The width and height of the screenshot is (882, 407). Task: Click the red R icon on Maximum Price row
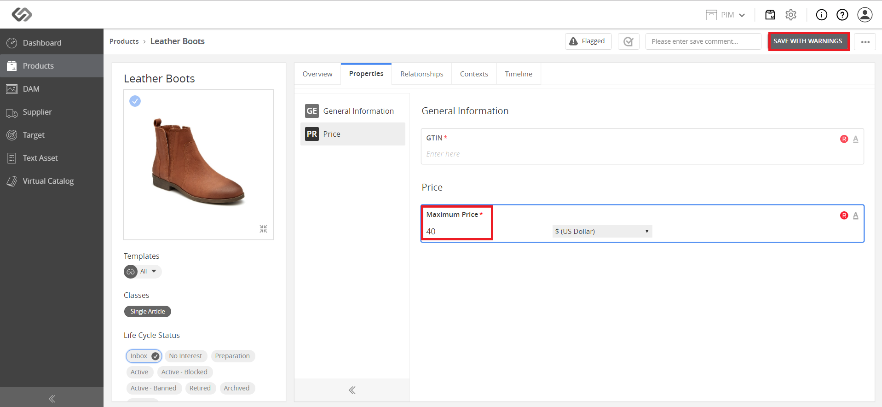[844, 215]
